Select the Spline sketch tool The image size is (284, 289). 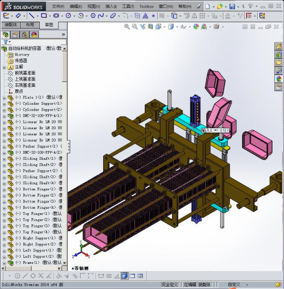(101, 16)
